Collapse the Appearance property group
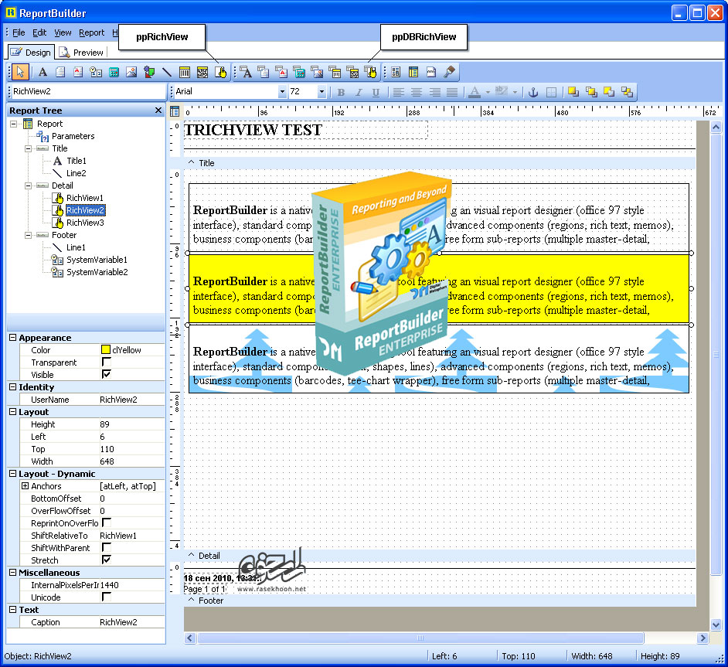Screen dimensions: 728x667 point(13,338)
